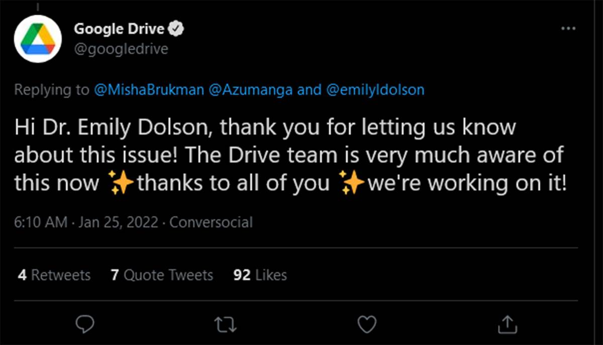This screenshot has width=603, height=345.
Task: Click the share tweet icon
Action: tap(508, 325)
